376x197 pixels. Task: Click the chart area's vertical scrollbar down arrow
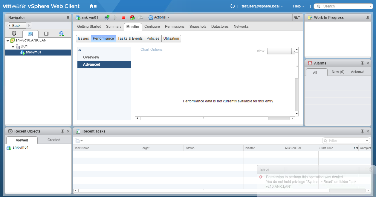(x=297, y=114)
